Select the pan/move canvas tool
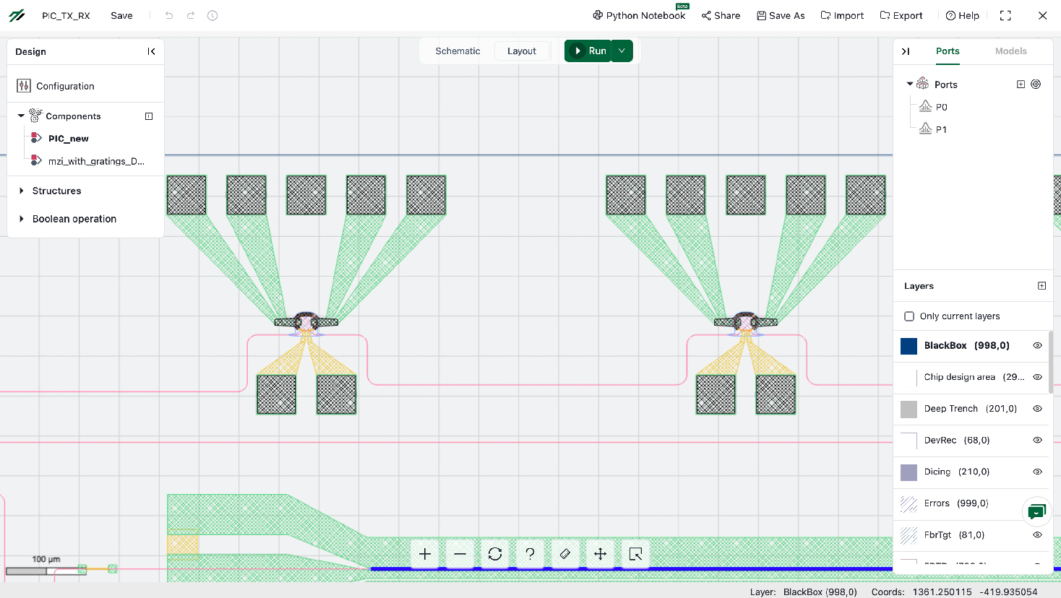Image resolution: width=1061 pixels, height=598 pixels. tap(600, 554)
